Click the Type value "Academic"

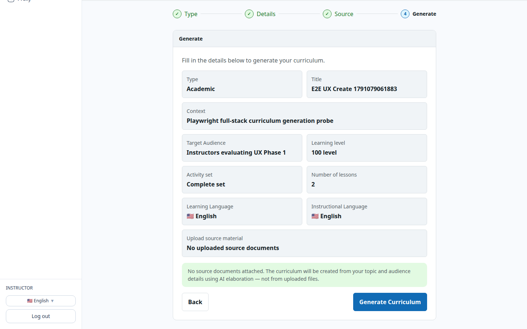201,89
